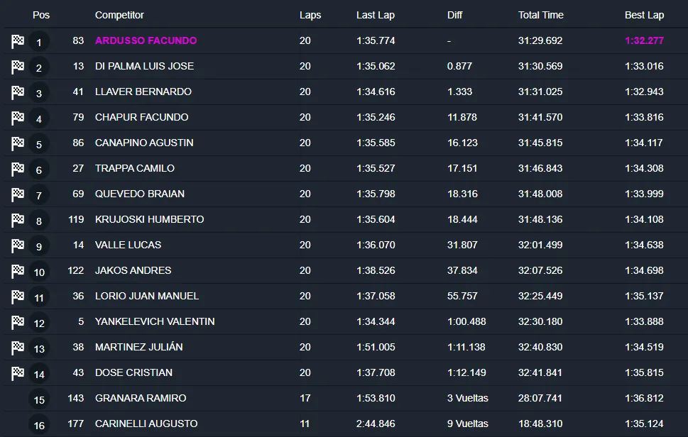Select the KRUJOSKI HUMBERTO row

click(149, 219)
